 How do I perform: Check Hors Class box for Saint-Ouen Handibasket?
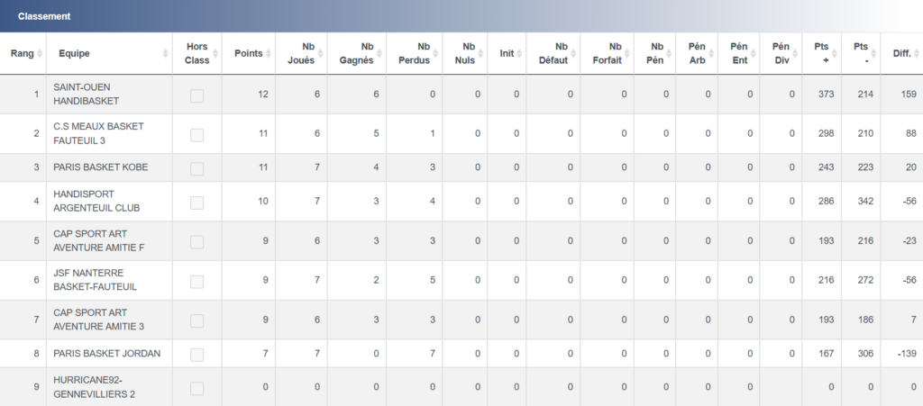[x=196, y=95]
